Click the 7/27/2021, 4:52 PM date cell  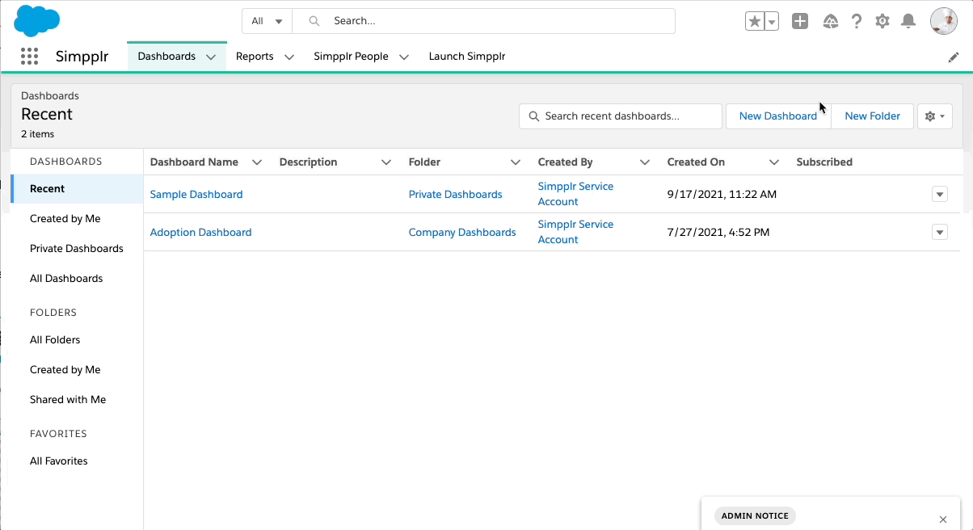[x=718, y=233]
